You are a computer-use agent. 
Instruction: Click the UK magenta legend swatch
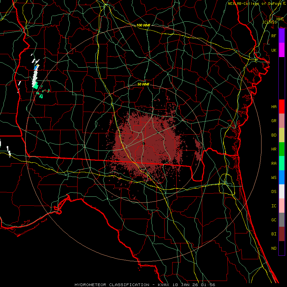pos(282,50)
